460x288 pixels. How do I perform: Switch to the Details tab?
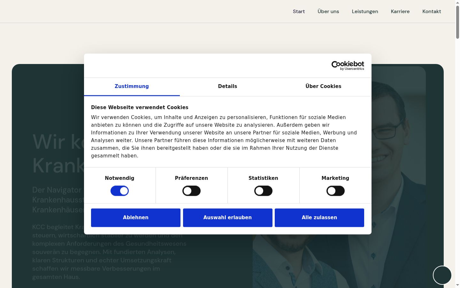(227, 86)
